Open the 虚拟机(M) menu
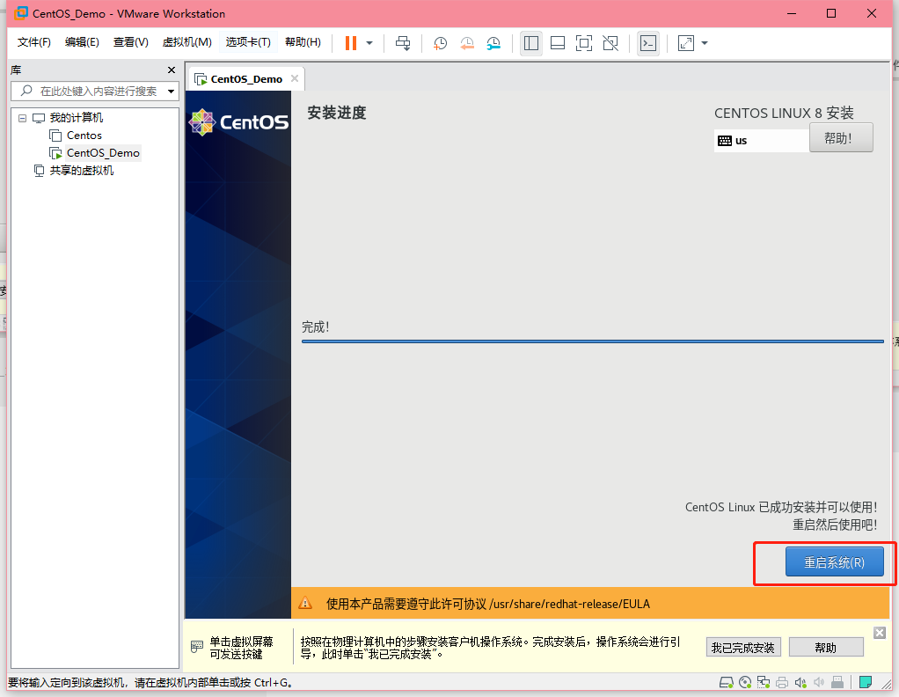Viewport: 899px width, 697px height. tap(186, 42)
